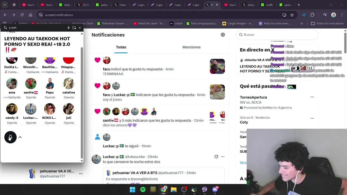The height and width of the screenshot is (195, 347).
Task: Select participant candy :3 avatar
Action: coord(12,109)
